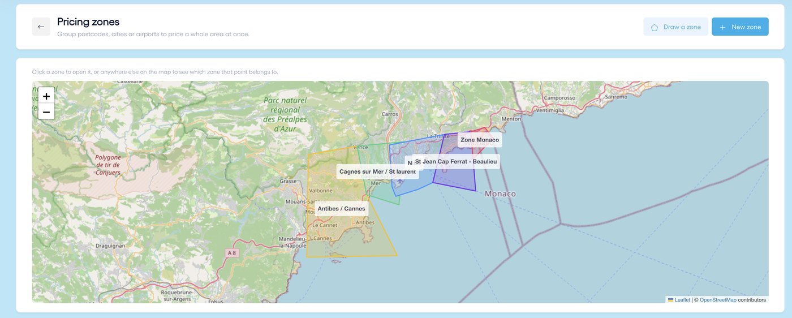Go back using the arrow button
This screenshot has width=792, height=318.
click(x=41, y=27)
